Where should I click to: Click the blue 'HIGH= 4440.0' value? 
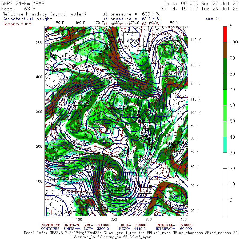pos(132,229)
